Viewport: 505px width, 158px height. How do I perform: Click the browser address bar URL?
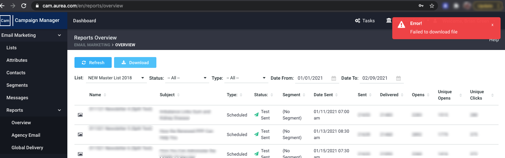[x=83, y=6]
